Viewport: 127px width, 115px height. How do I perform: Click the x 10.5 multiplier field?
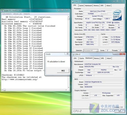[90, 40]
